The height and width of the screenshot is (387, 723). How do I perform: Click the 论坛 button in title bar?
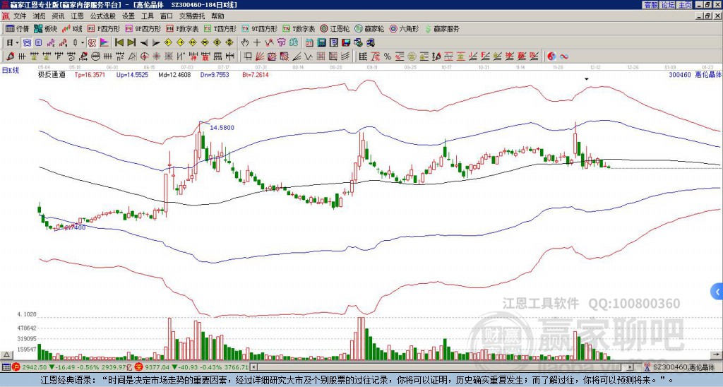[x=668, y=5]
